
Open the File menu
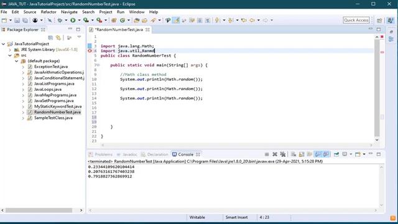[4, 12]
